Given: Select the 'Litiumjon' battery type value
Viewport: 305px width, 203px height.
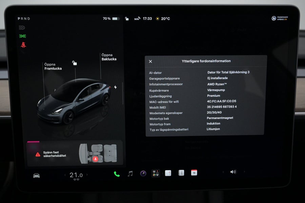Looking at the screenshot, I should 213,129.
